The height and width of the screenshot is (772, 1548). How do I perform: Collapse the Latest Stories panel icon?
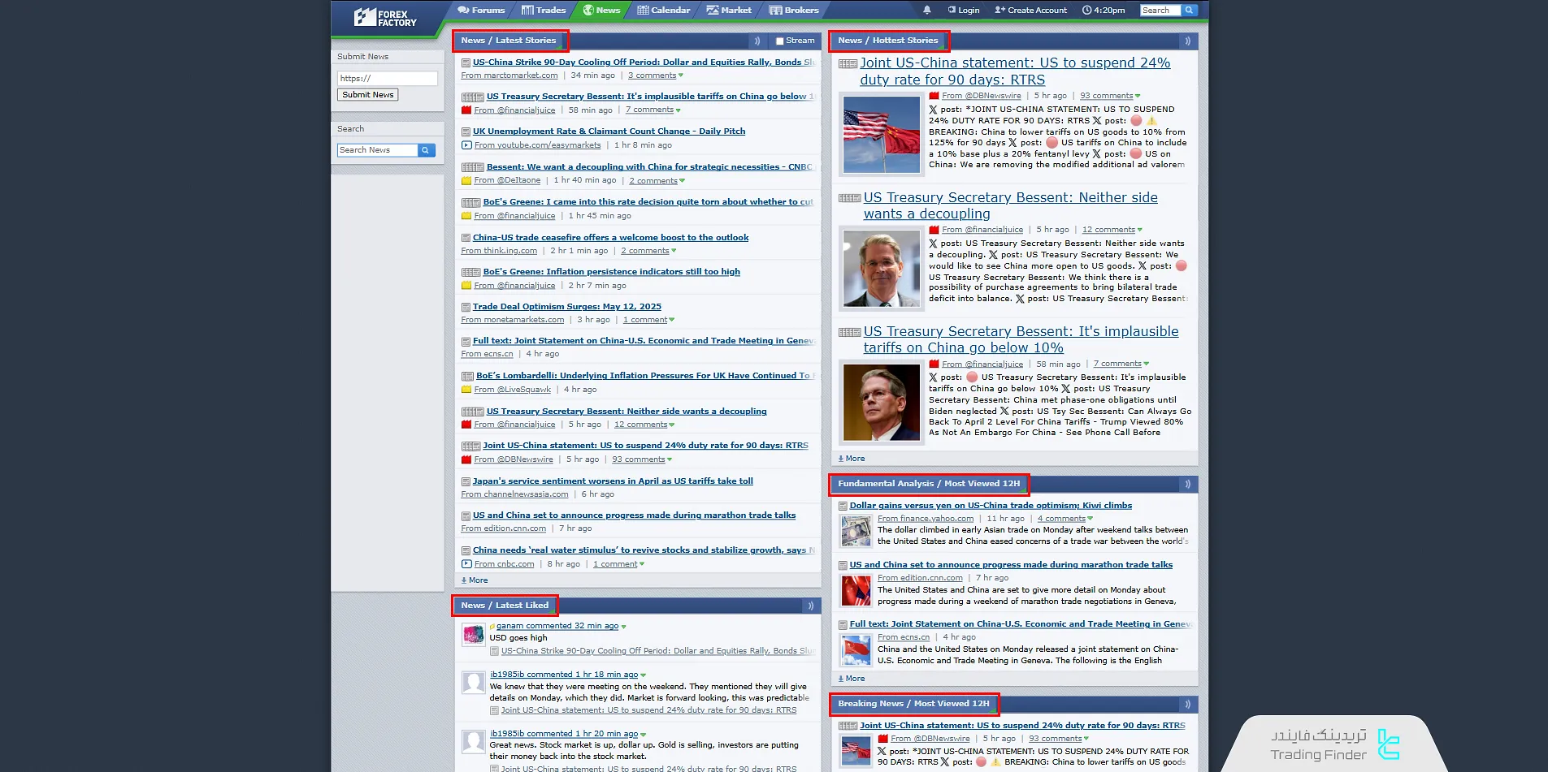click(757, 41)
